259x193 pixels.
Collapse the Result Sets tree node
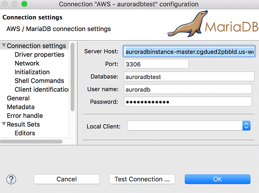pos(4,124)
